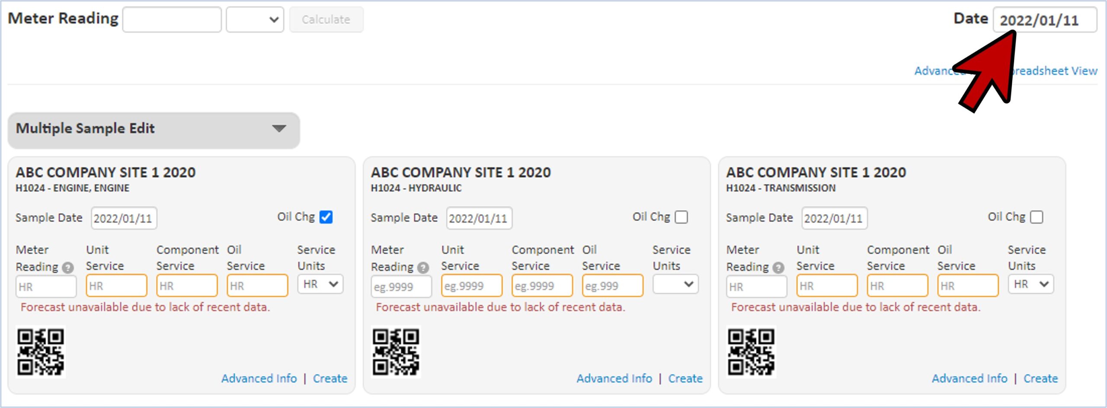Open Advanced Info for Engine sample
This screenshot has height=408, width=1107.
(x=259, y=379)
